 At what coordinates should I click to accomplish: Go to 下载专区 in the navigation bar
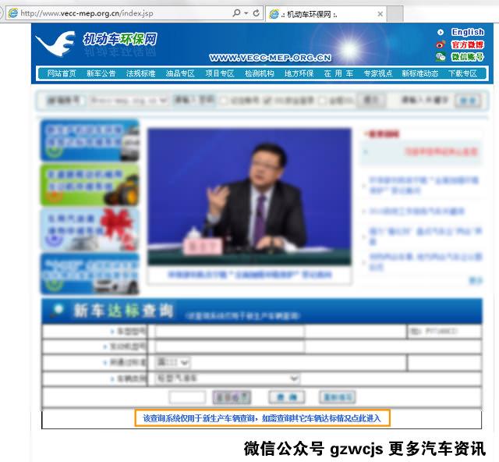tap(462, 73)
